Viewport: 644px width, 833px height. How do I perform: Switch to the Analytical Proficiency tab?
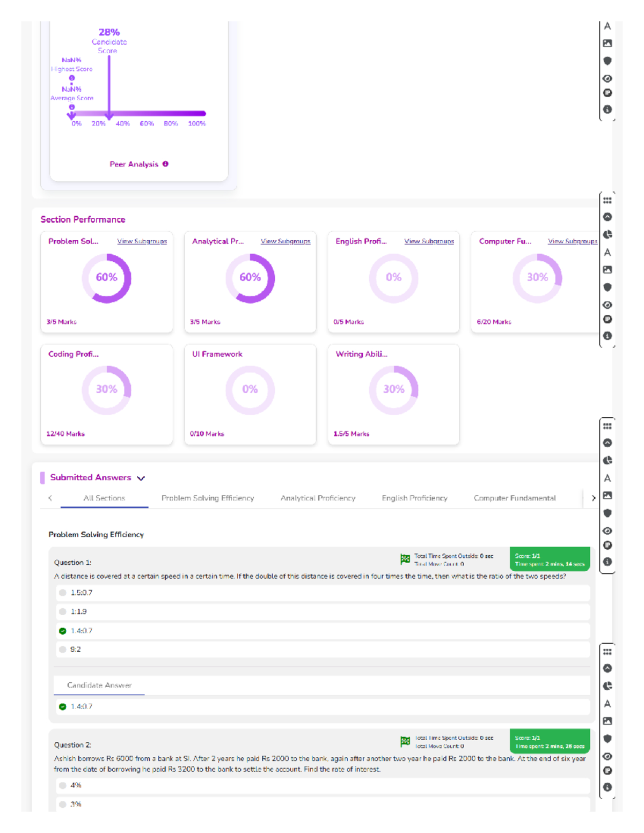tap(318, 498)
